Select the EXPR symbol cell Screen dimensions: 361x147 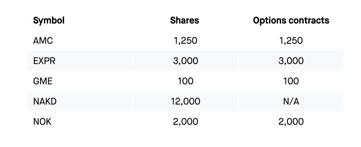pos(44,61)
